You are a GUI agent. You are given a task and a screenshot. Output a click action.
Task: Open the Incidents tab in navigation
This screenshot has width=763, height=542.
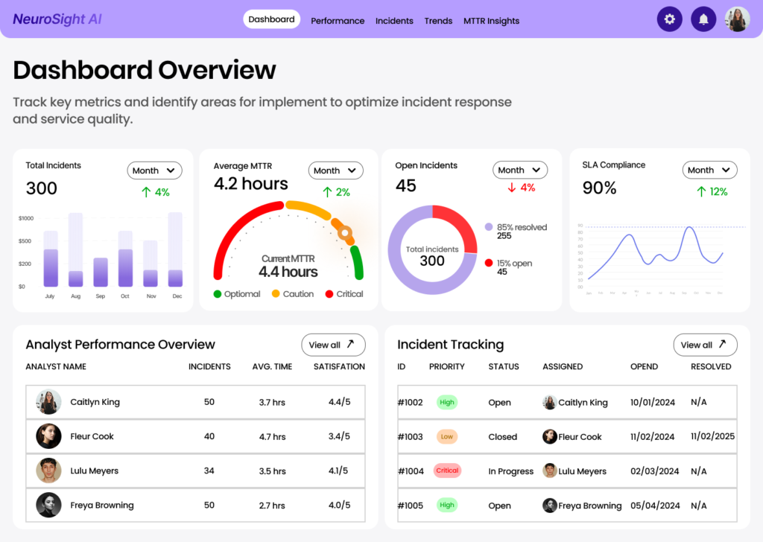pos(394,21)
